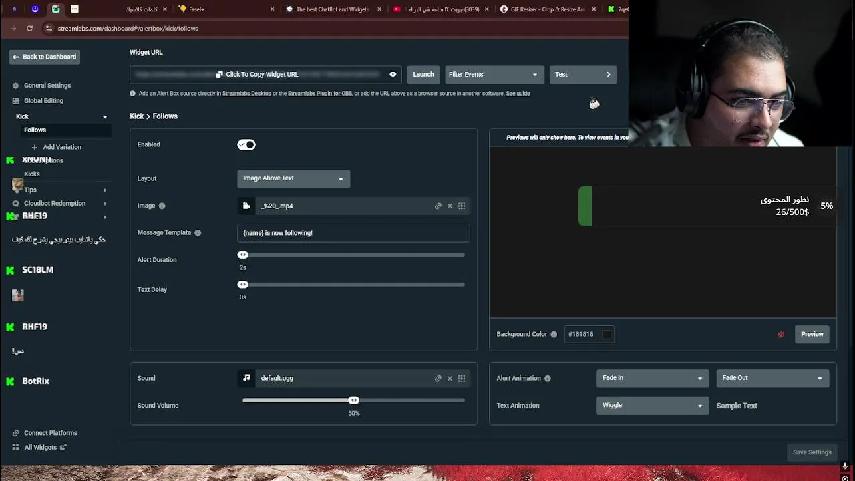This screenshot has width=855, height=481.
Task: Click the Background Color hex #181818 field
Action: [589, 335]
